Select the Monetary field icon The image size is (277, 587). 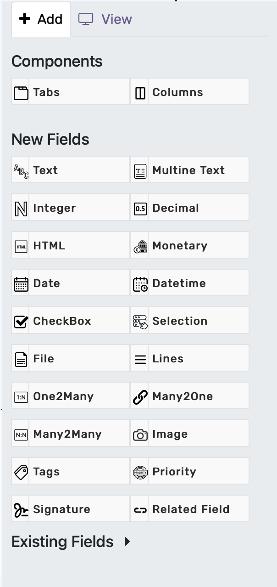tap(140, 246)
